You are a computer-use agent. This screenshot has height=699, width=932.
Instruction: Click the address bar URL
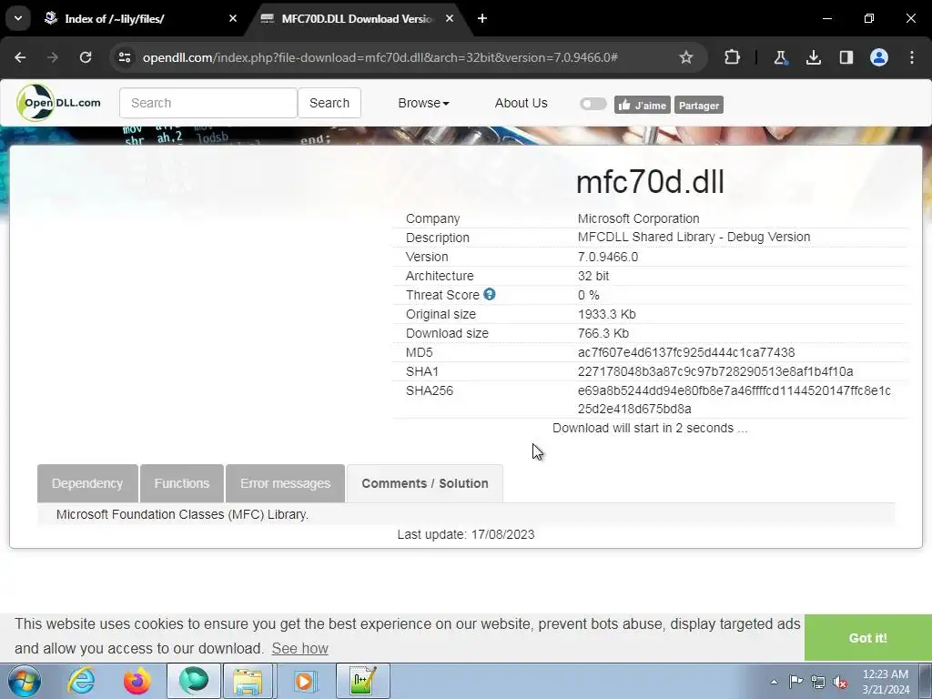[x=380, y=57]
